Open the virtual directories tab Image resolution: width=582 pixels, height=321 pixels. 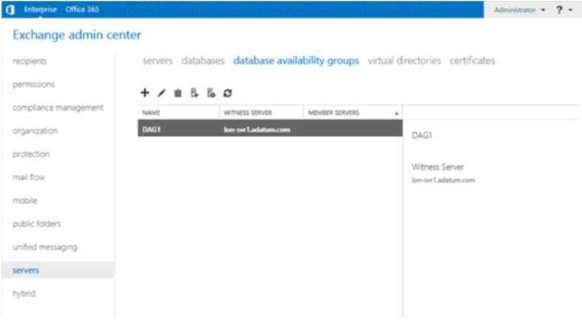405,61
